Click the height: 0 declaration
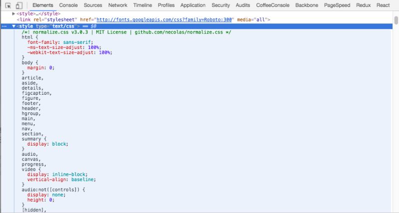 (41, 200)
